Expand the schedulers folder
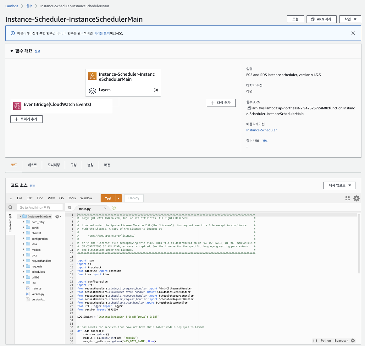365x346 pixels. 24,271
